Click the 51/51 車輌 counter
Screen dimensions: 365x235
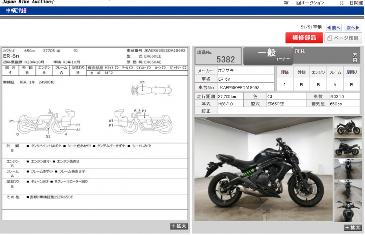click(311, 27)
